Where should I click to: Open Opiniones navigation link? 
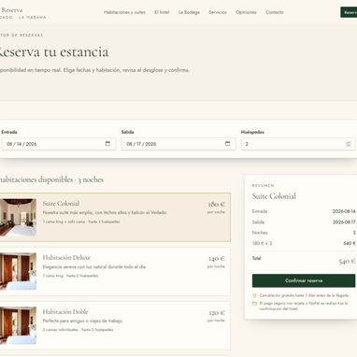246,12
